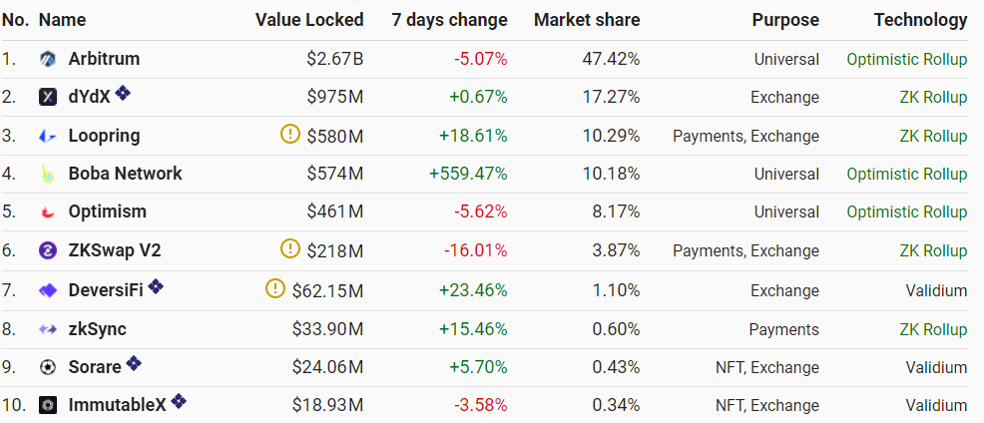Click the +23.46% change value
The width and height of the screenshot is (984, 423).
pos(473,290)
